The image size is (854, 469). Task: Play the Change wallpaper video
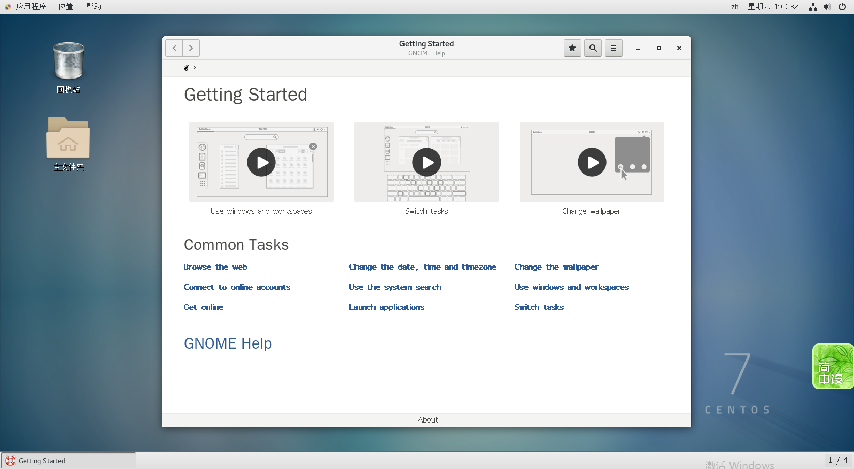click(x=592, y=162)
